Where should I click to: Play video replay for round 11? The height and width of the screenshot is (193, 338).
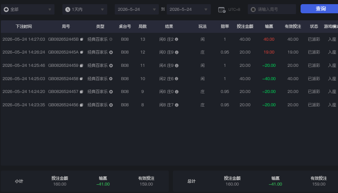point(111,66)
